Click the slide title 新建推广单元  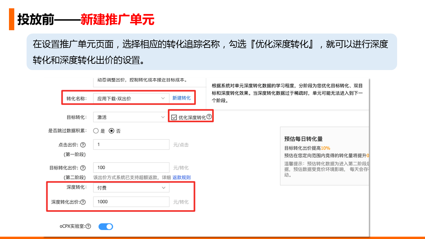[x=117, y=20]
